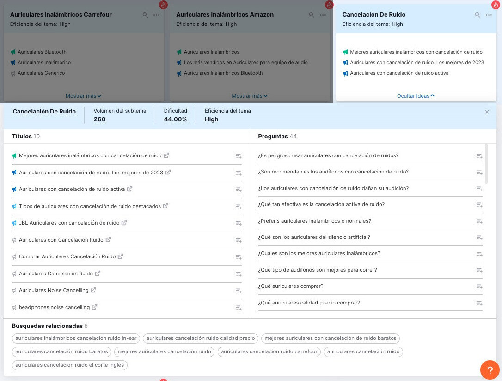Click the search icon on the Carrefour card
This screenshot has width=502, height=381.
(145, 14)
